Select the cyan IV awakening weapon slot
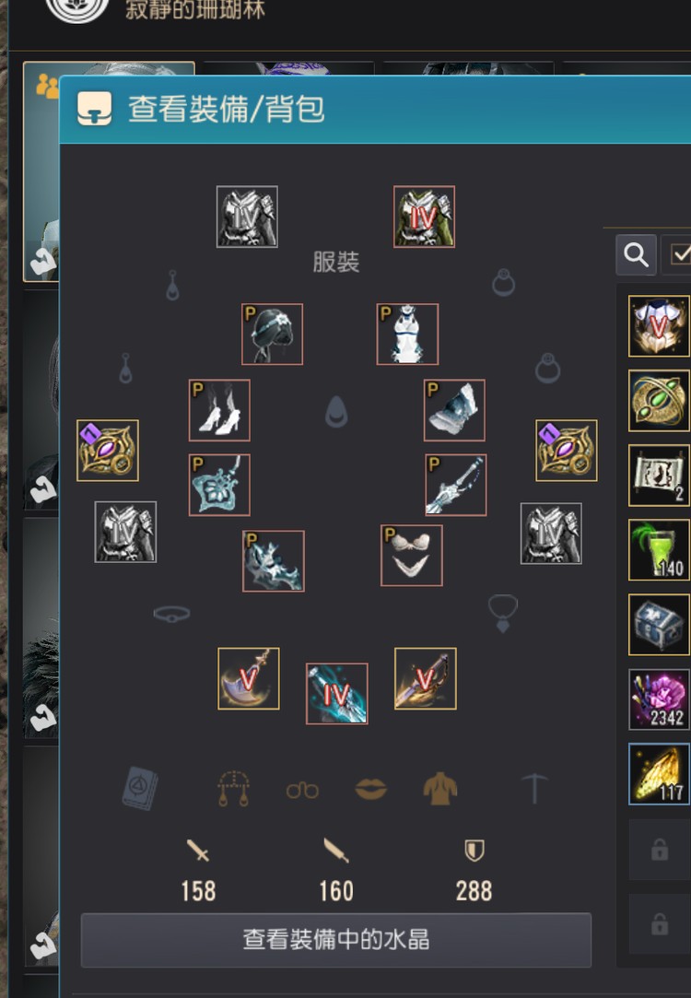Screen dimensions: 691x998 (336, 694)
